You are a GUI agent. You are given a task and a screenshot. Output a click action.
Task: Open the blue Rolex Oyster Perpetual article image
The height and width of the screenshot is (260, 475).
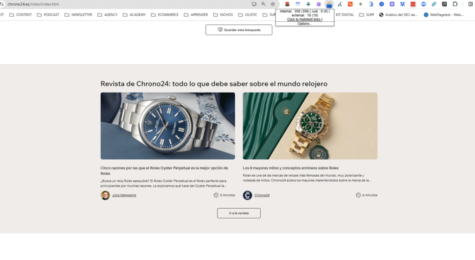[x=167, y=126]
